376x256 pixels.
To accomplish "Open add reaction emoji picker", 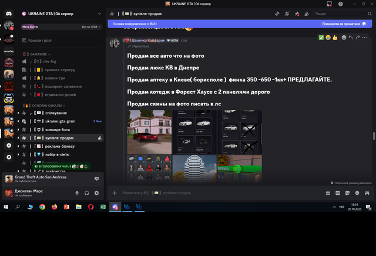I will click(x=344, y=38).
